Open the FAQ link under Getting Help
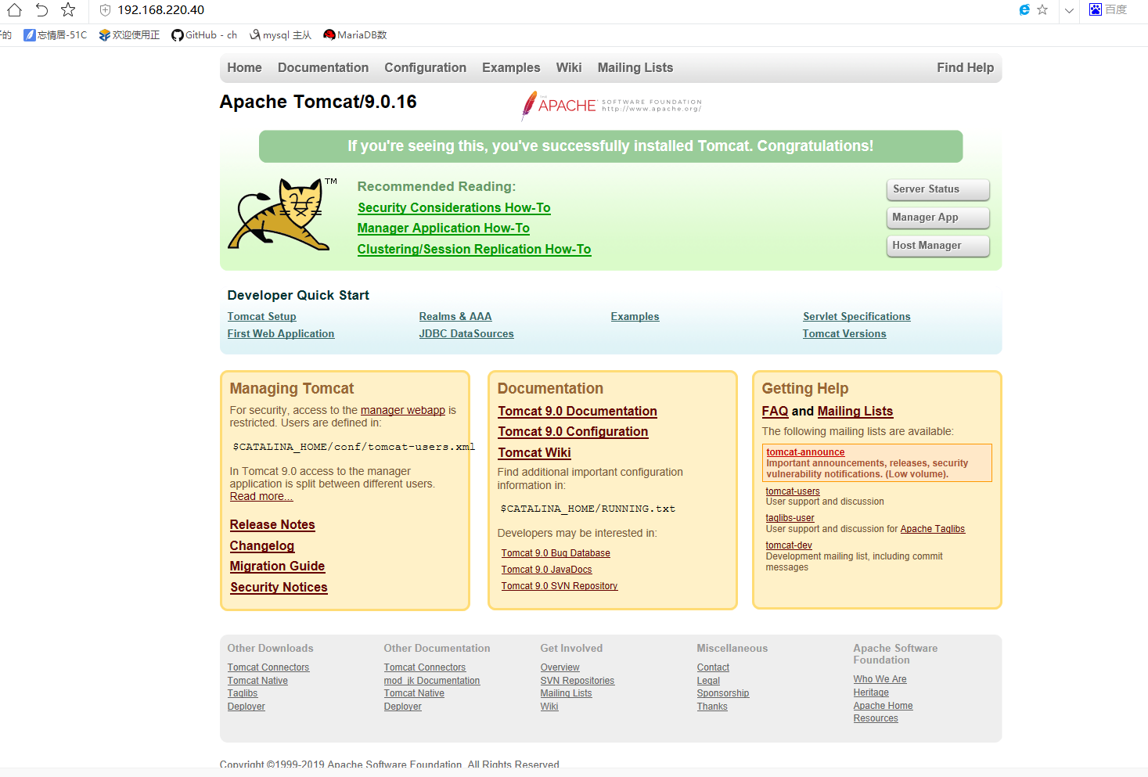This screenshot has width=1148, height=777. point(776,412)
